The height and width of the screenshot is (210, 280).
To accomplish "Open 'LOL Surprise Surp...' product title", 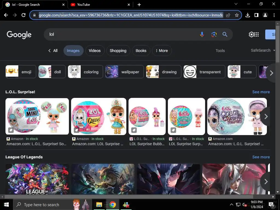I will click(186, 144).
